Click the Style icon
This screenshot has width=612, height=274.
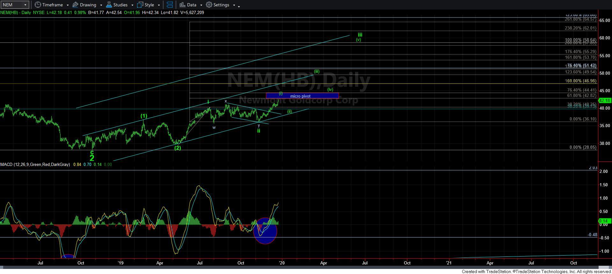[140, 5]
